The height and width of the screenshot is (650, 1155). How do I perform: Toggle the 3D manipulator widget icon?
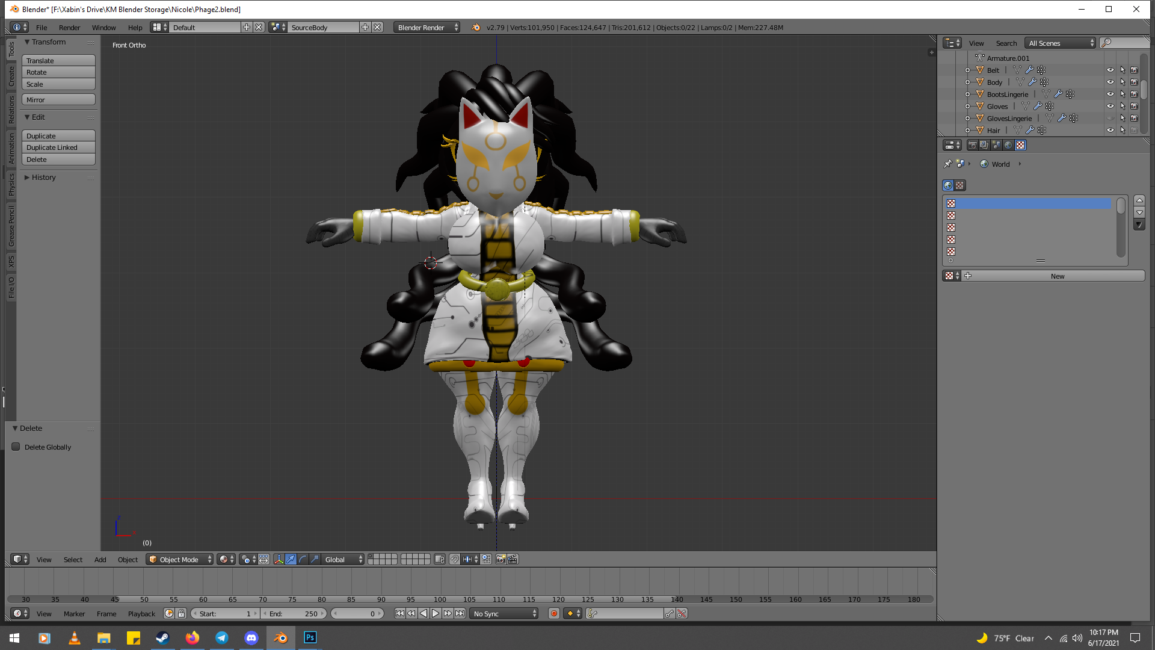[279, 560]
